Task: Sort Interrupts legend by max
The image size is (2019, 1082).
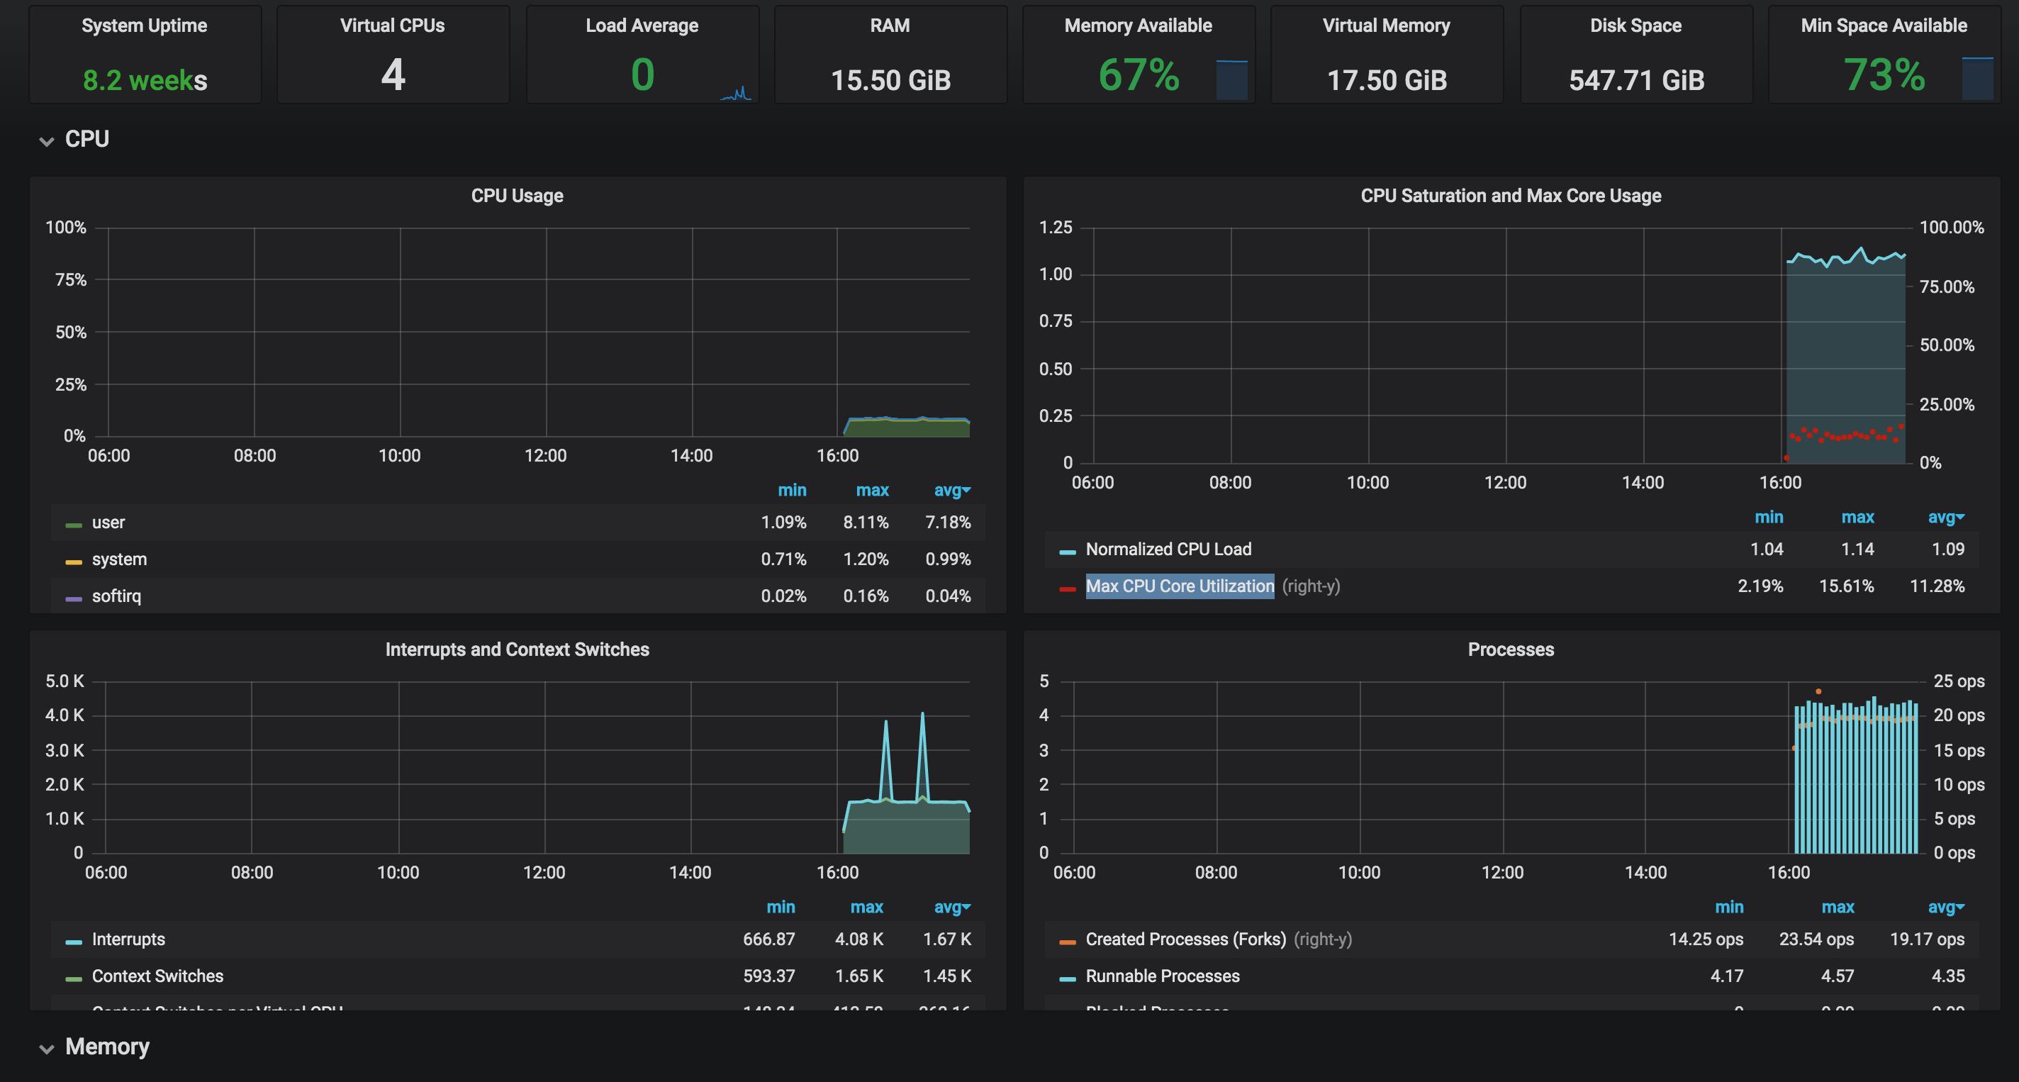Action: (x=866, y=906)
